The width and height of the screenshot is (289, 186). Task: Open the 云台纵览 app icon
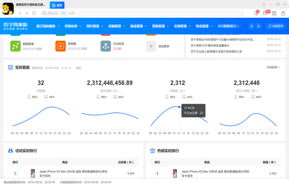(106, 46)
